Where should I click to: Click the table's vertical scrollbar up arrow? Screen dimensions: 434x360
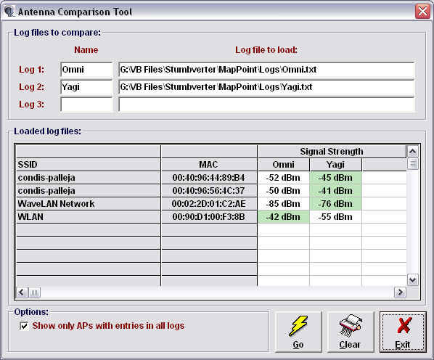coord(412,152)
